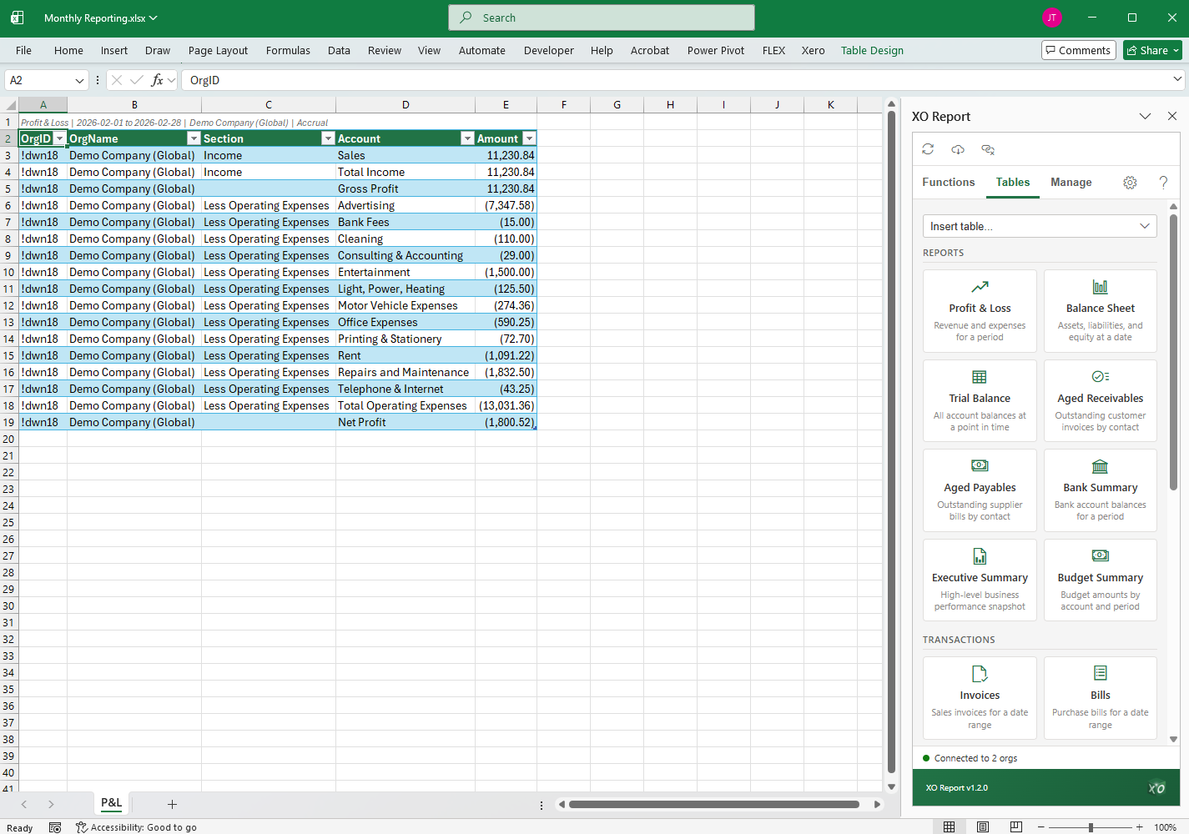Insert the Aged Payables report card
The height and width of the screenshot is (834, 1189).
[x=980, y=490]
